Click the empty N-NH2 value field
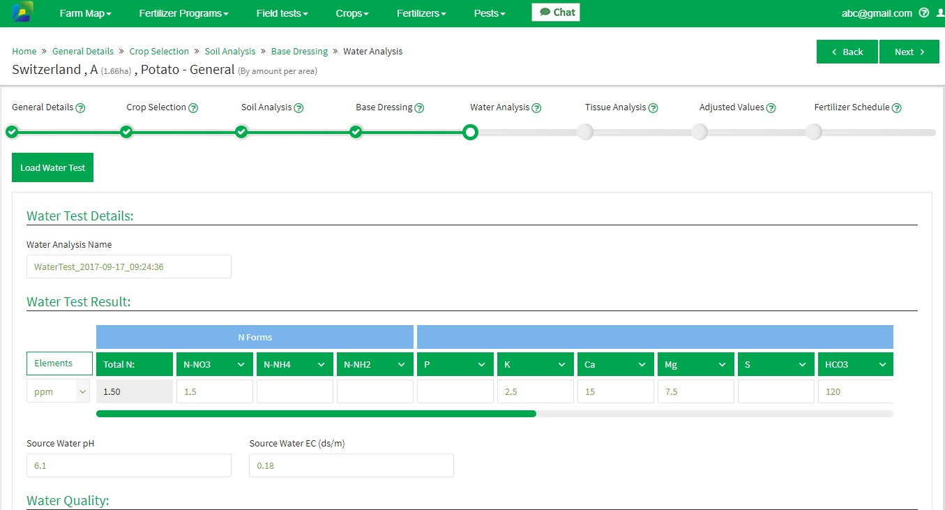Viewport: 945px width, 510px height. [x=375, y=391]
